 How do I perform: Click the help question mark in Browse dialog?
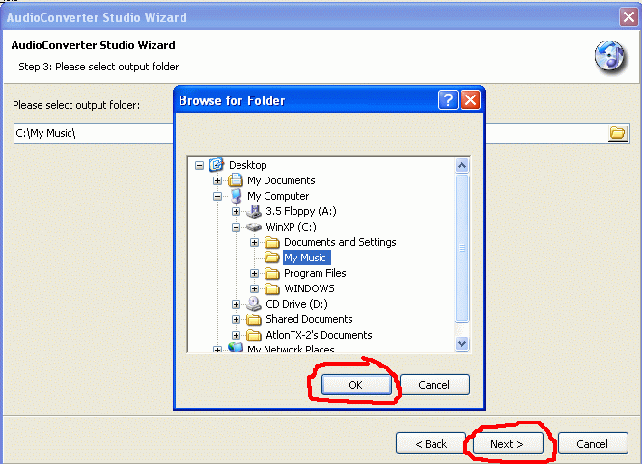pos(448,99)
